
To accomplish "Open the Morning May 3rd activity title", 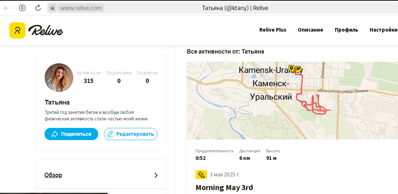I will 224,188.
